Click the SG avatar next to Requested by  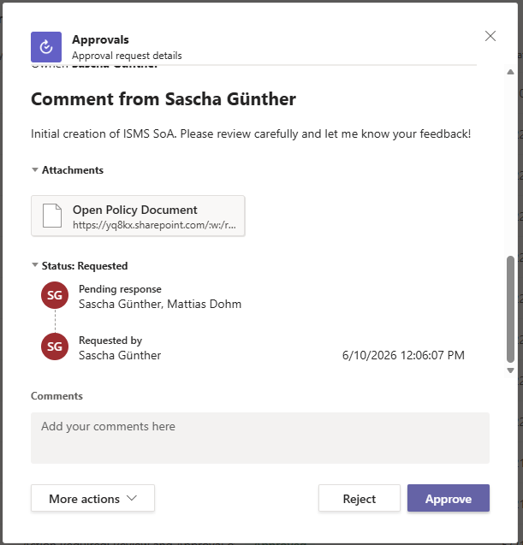55,347
